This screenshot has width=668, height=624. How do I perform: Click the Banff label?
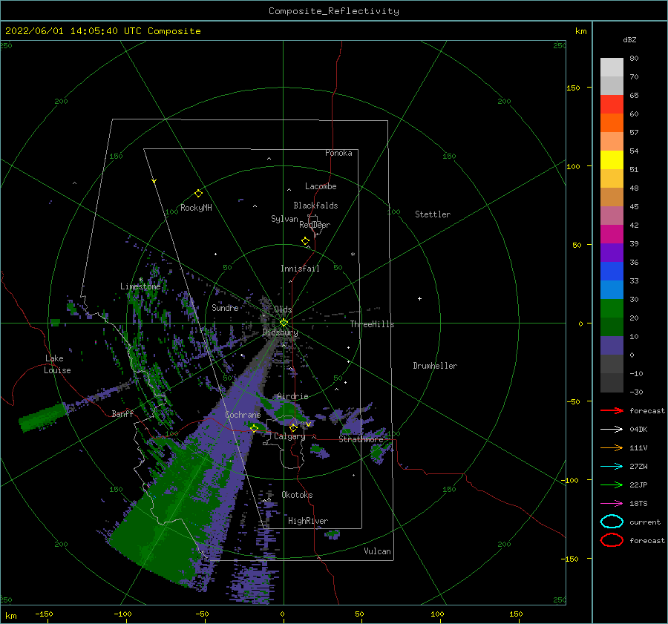pos(122,413)
